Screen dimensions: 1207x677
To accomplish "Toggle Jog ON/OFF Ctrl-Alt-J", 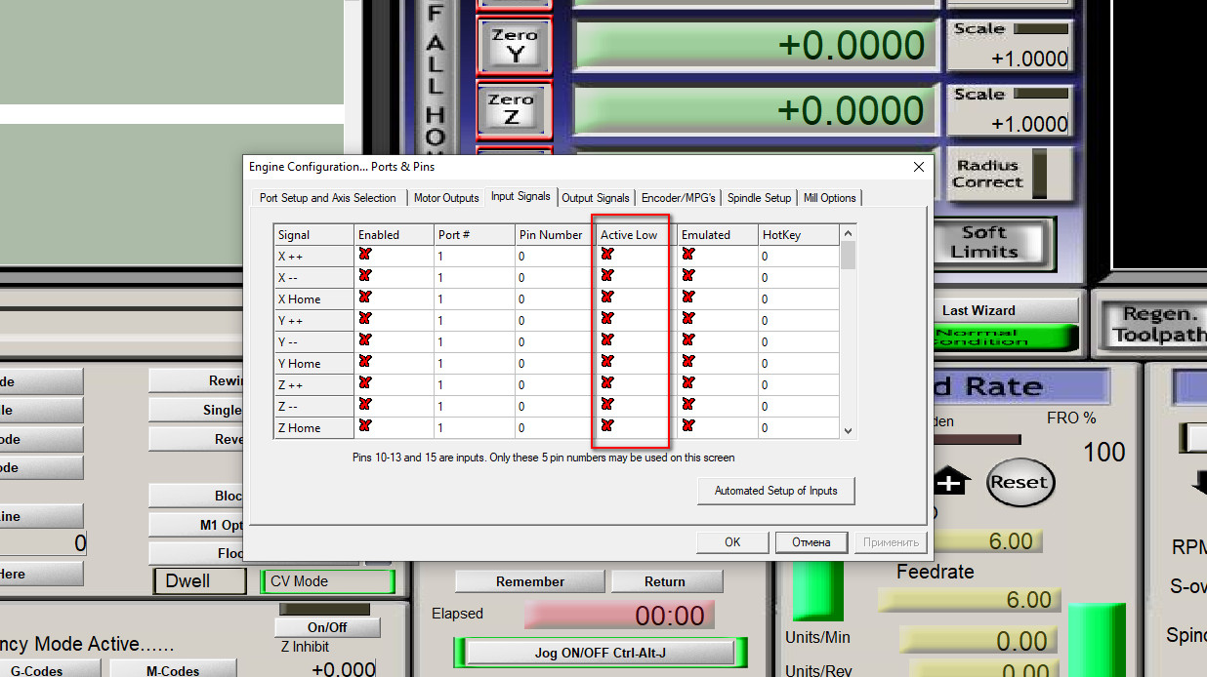I will coord(601,653).
